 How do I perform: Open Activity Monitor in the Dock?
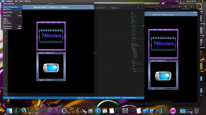[x=132, y=111]
